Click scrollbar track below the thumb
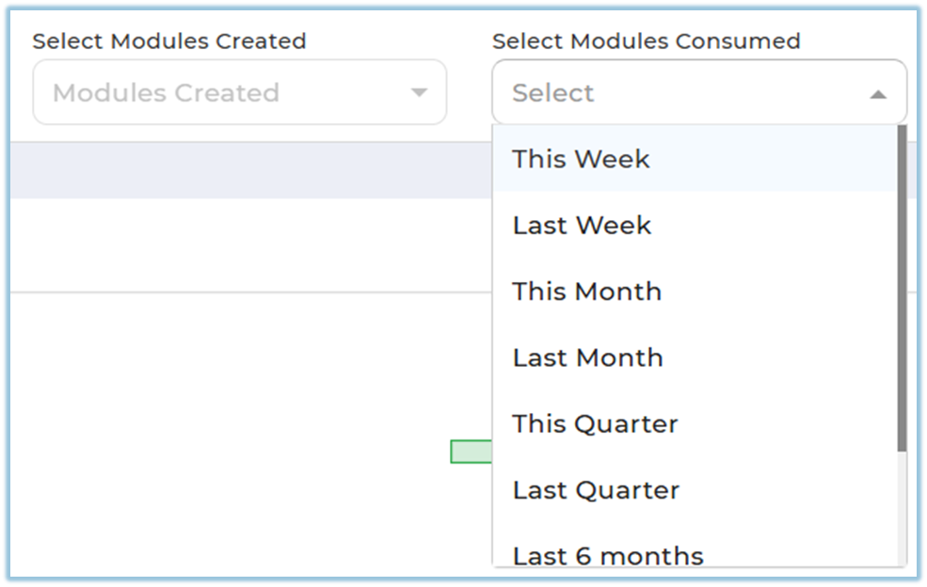This screenshot has height=587, width=927. point(902,508)
